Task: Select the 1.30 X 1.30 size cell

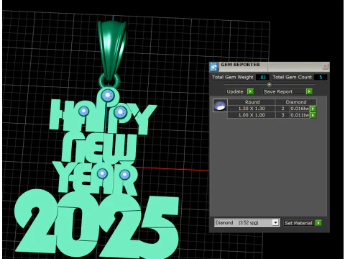Action: pyautogui.click(x=252, y=109)
